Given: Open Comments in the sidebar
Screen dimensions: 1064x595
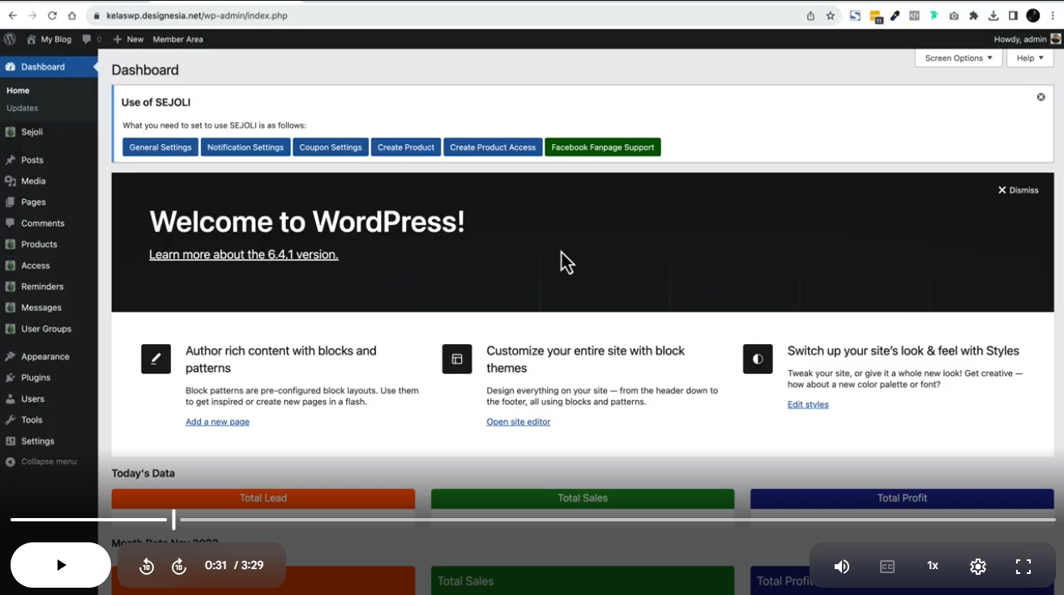Looking at the screenshot, I should point(49,223).
